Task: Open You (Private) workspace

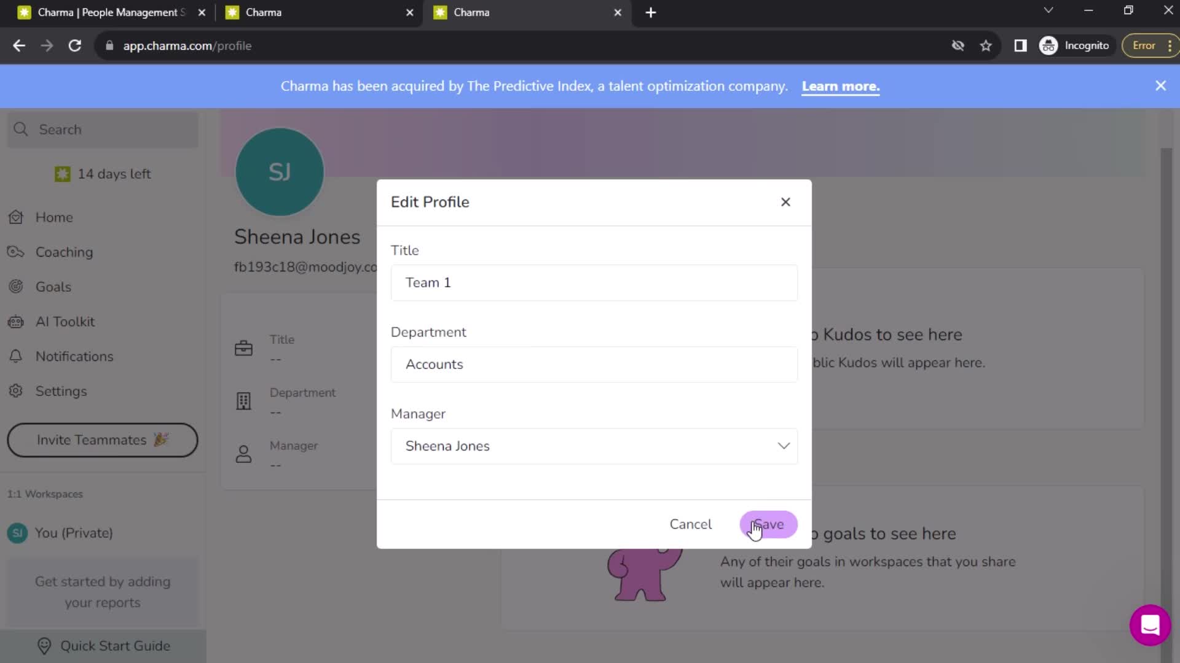Action: [74, 533]
